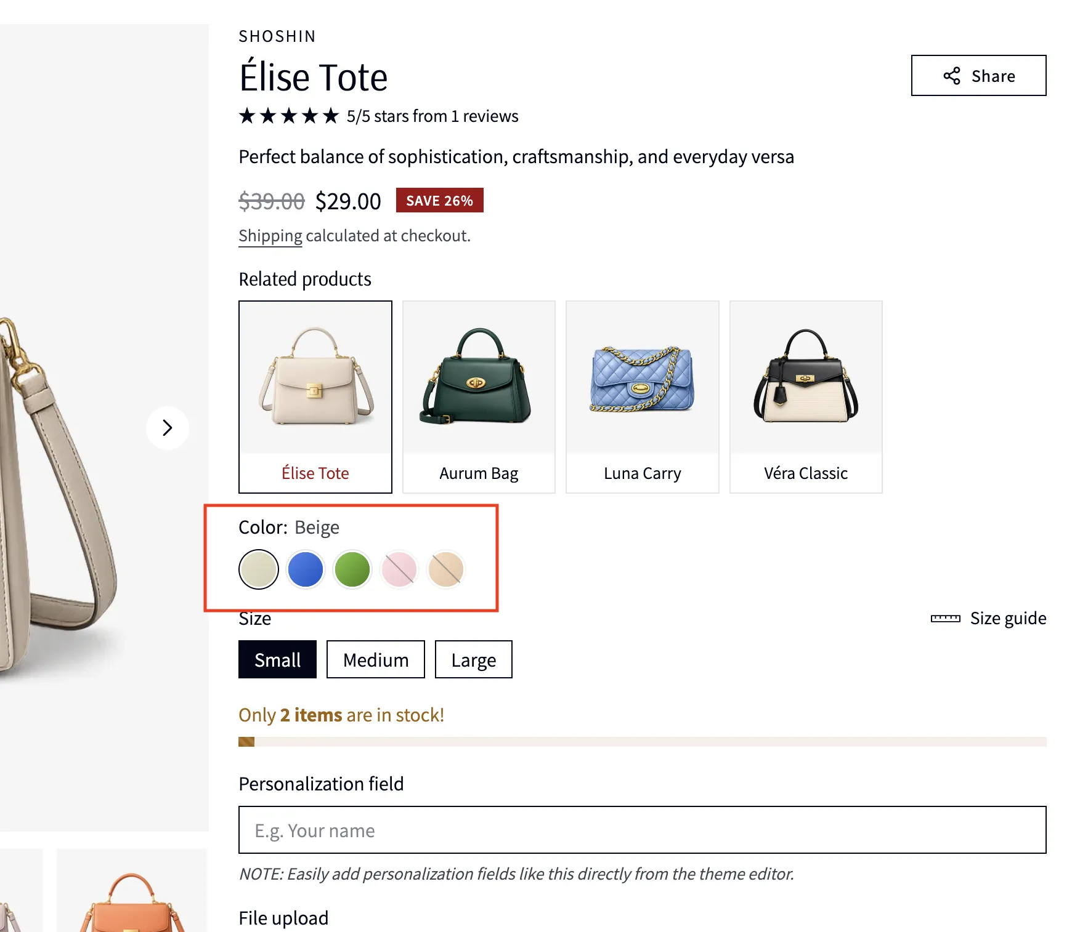Image resolution: width=1088 pixels, height=932 pixels.
Task: Choose the green color swatch
Action: pos(352,569)
